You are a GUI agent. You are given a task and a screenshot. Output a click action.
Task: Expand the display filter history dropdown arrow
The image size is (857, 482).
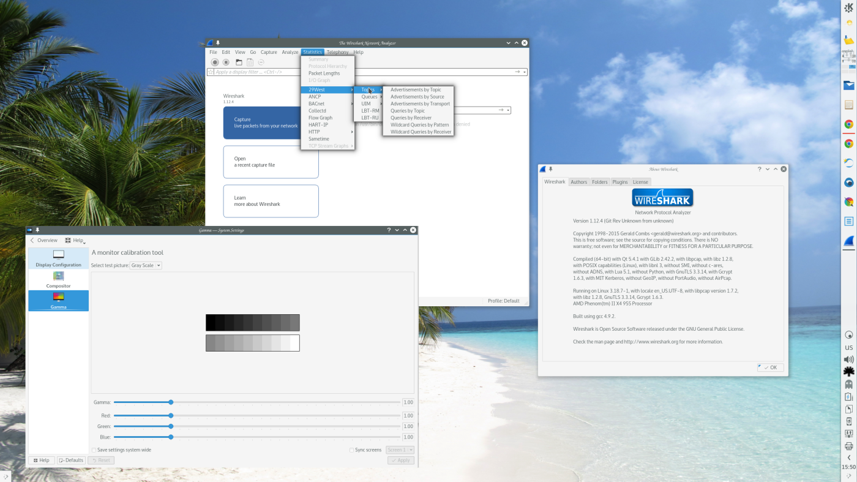click(525, 72)
